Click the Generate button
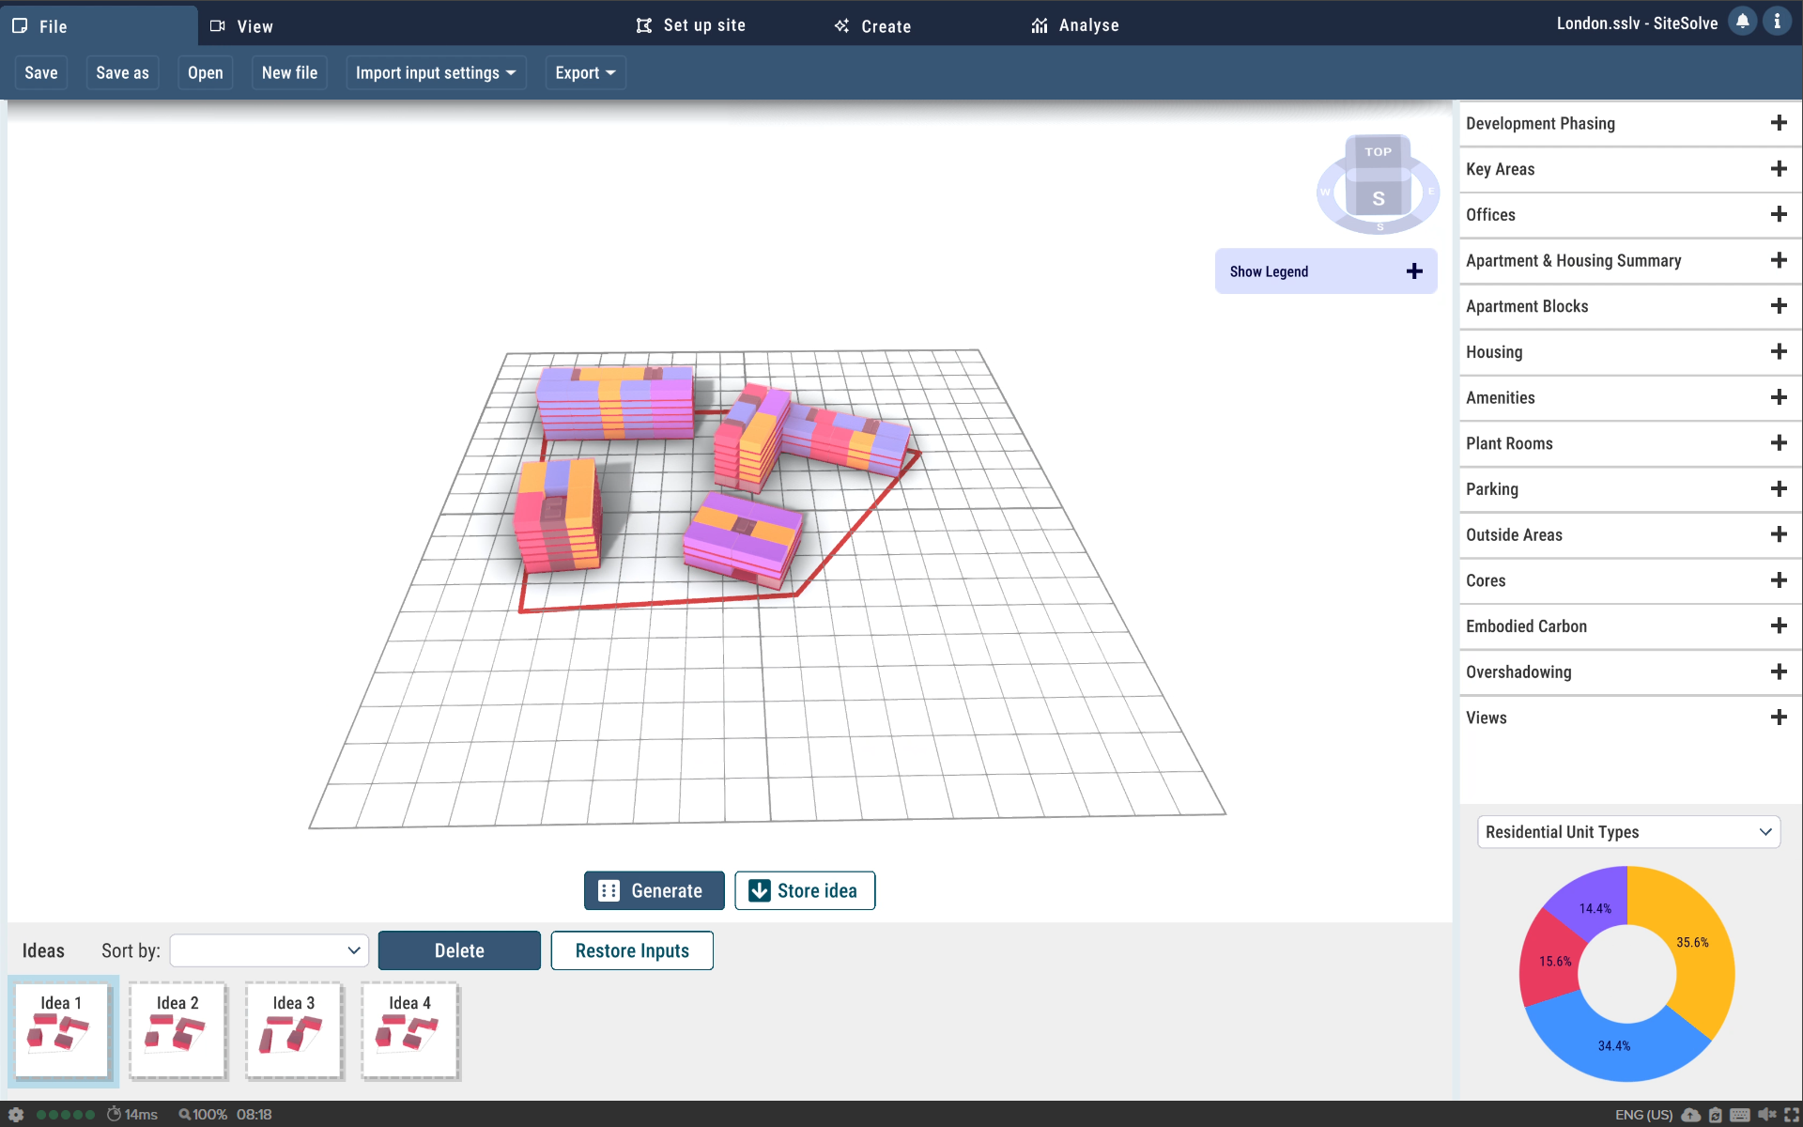1803x1127 pixels. coord(654,890)
